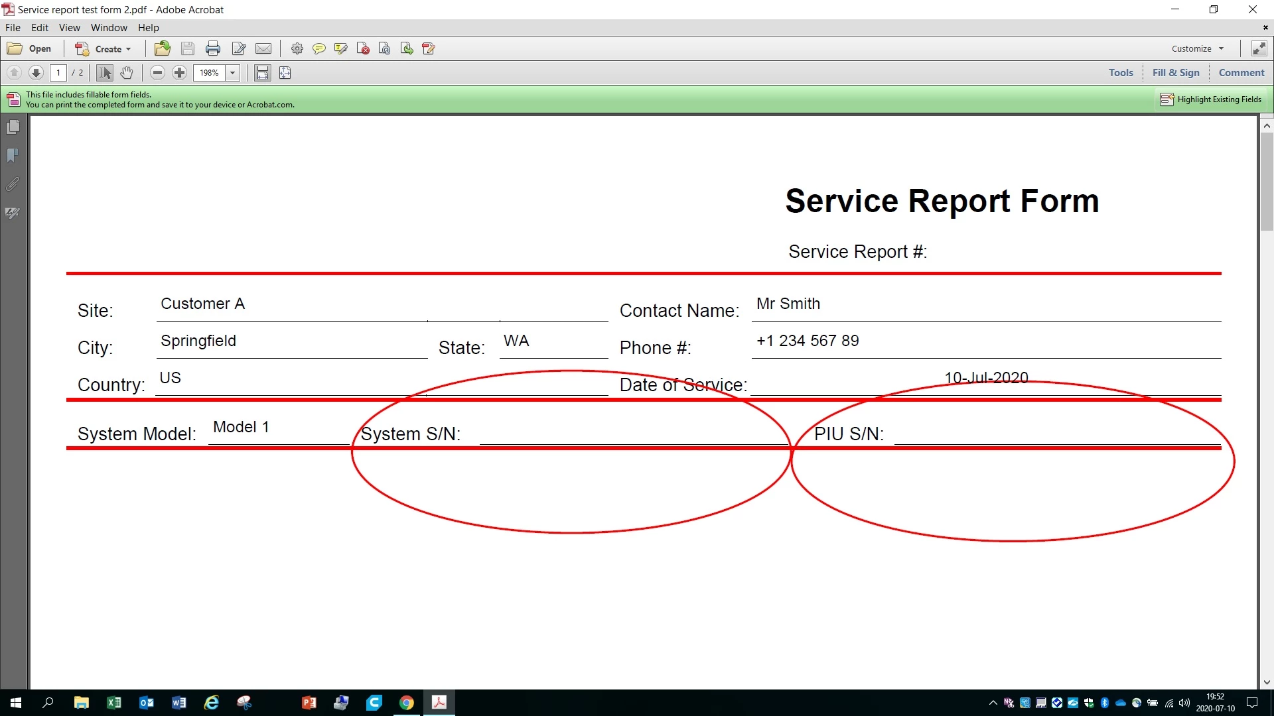Viewport: 1274px width, 716px height.
Task: Add a sticky note comment
Action: (x=319, y=48)
